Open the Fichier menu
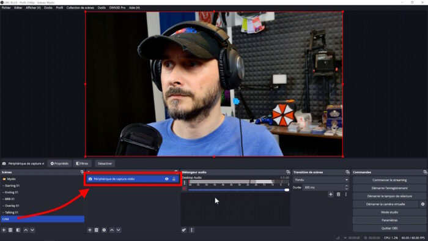The height and width of the screenshot is (241, 428). [x=6, y=7]
